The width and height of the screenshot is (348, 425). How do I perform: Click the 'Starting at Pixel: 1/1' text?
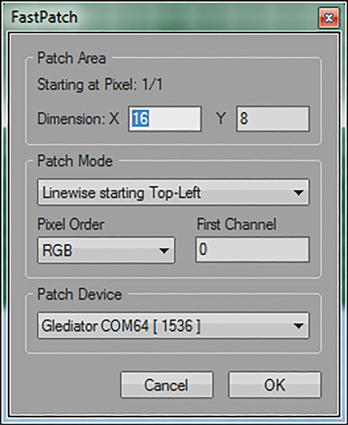coord(99,84)
